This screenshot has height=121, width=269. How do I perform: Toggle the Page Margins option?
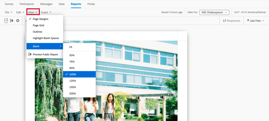pos(45,19)
